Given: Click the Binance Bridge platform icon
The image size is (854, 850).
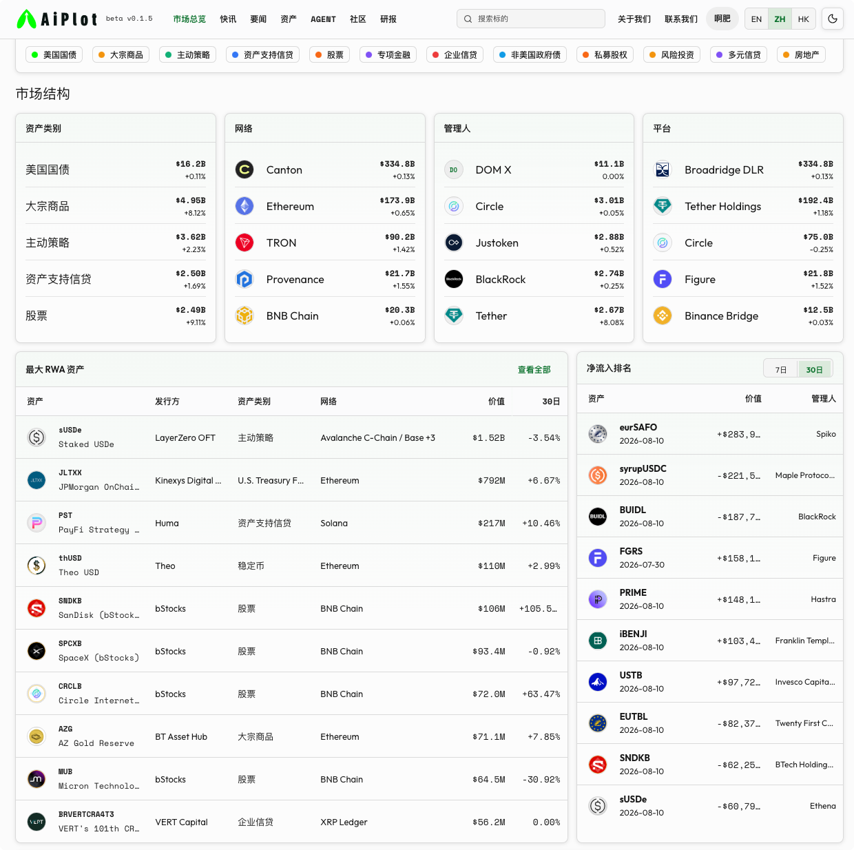Looking at the screenshot, I should [663, 315].
